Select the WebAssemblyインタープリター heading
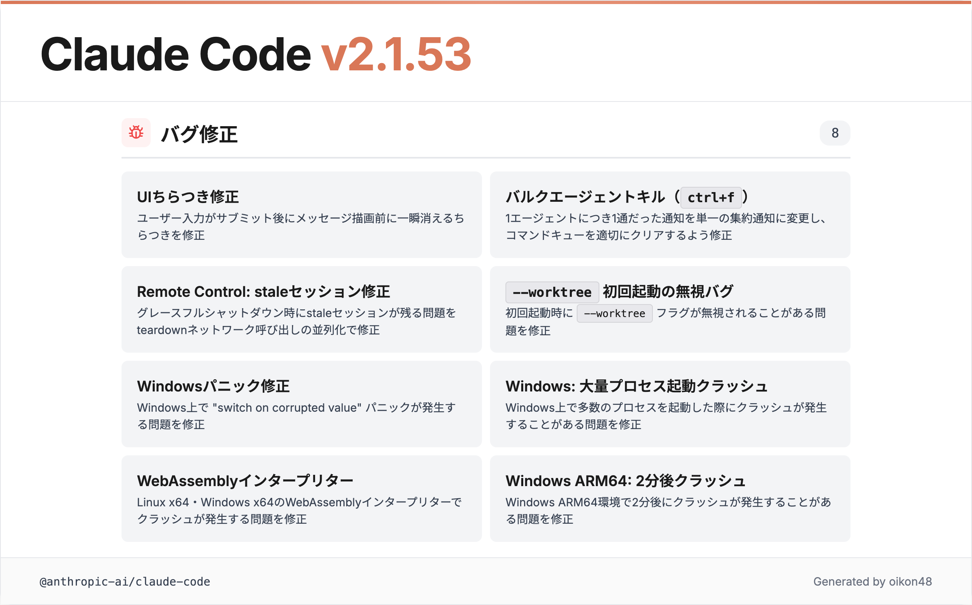 (x=245, y=481)
